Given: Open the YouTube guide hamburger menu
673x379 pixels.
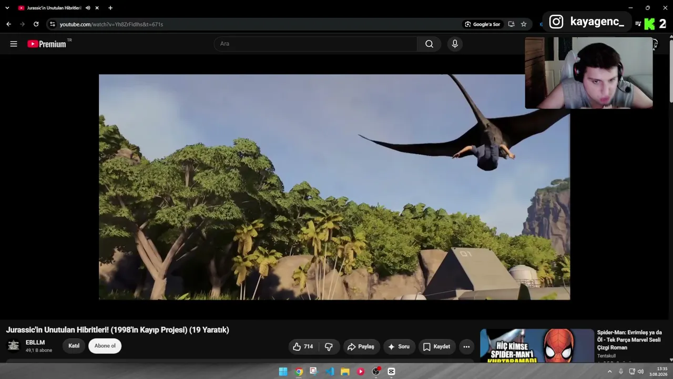Looking at the screenshot, I should tap(14, 44).
